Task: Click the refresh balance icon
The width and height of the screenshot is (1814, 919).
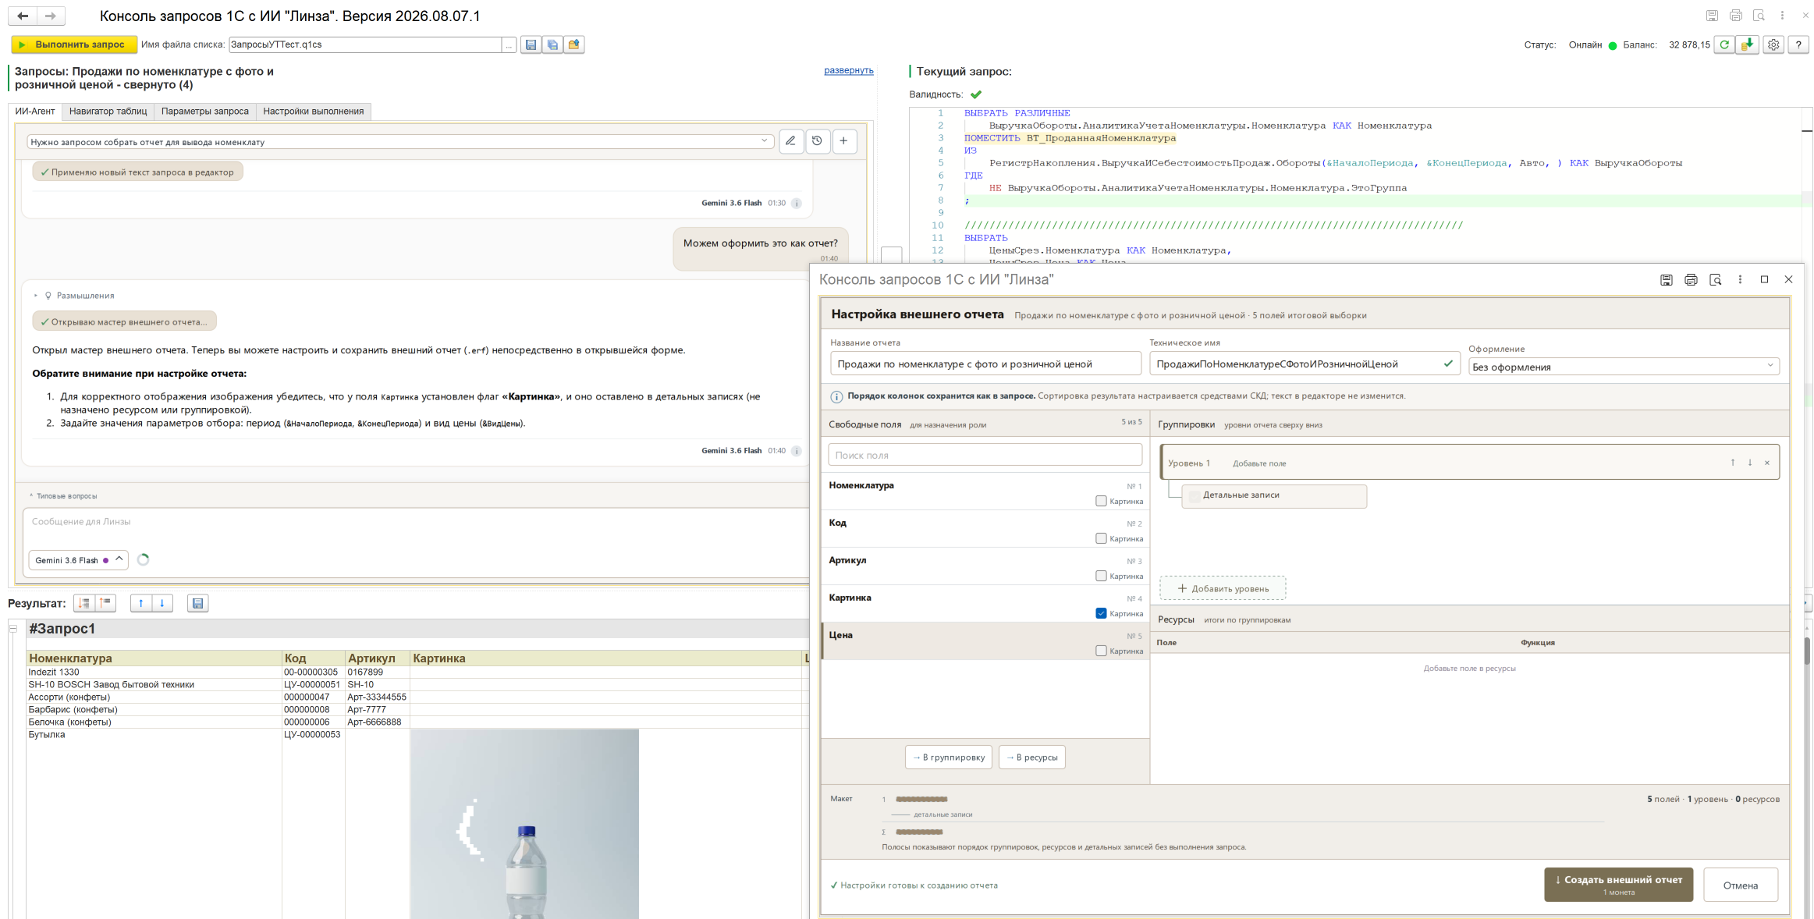Action: tap(1724, 44)
